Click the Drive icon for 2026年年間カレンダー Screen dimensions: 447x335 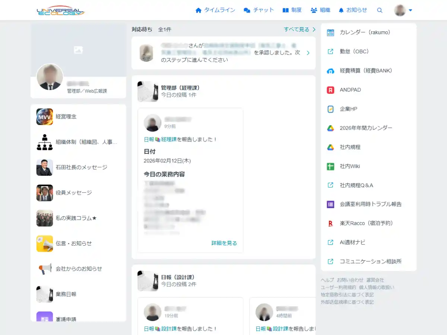coord(330,128)
